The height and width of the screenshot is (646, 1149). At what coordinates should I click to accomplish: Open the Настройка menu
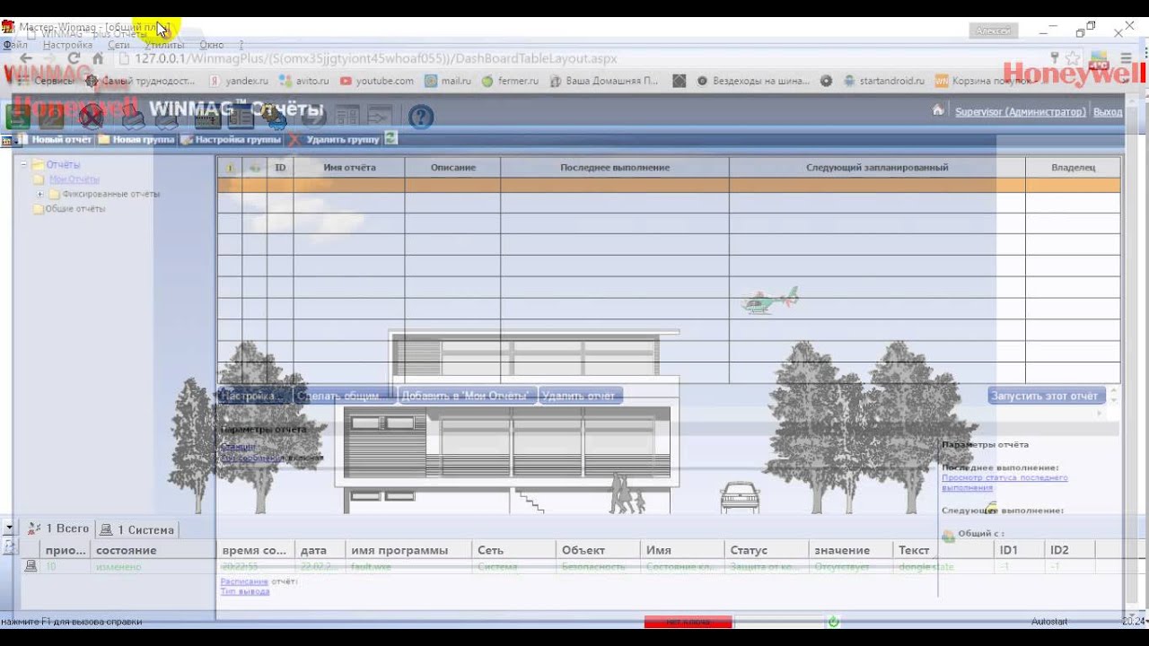67,45
